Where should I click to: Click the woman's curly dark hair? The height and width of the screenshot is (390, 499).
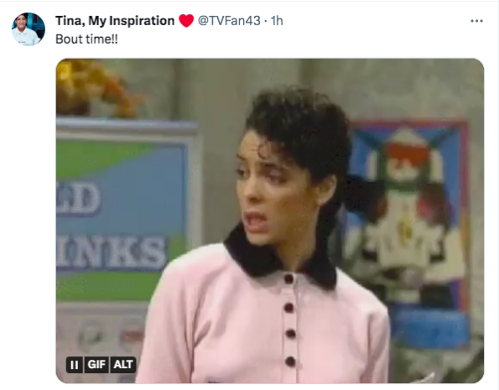[299, 127]
